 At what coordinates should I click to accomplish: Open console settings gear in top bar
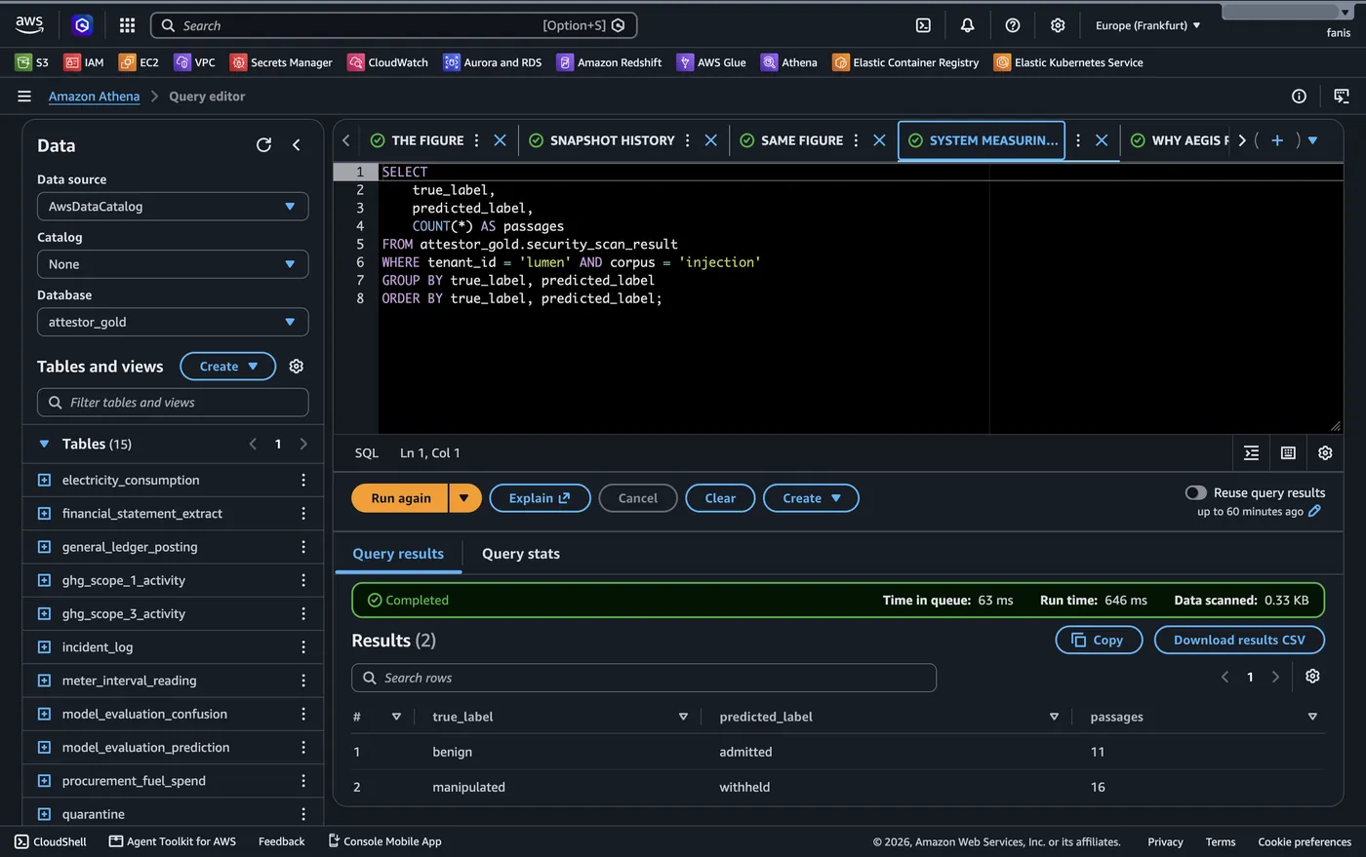(1058, 25)
